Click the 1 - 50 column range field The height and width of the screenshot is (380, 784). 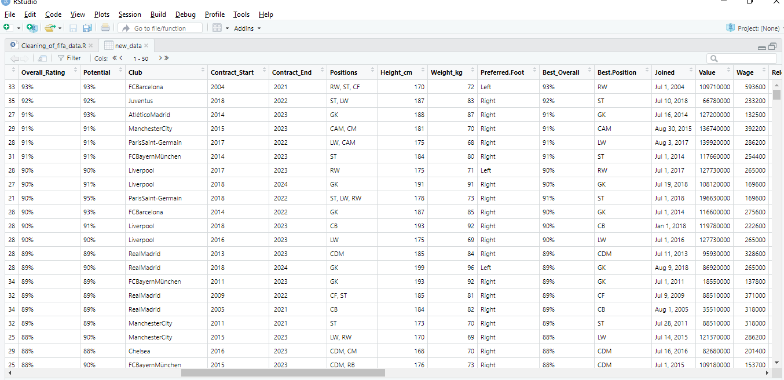point(141,59)
